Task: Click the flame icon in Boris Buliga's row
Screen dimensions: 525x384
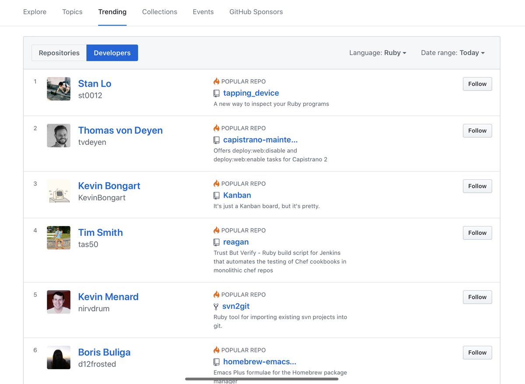Action: pyautogui.click(x=216, y=350)
